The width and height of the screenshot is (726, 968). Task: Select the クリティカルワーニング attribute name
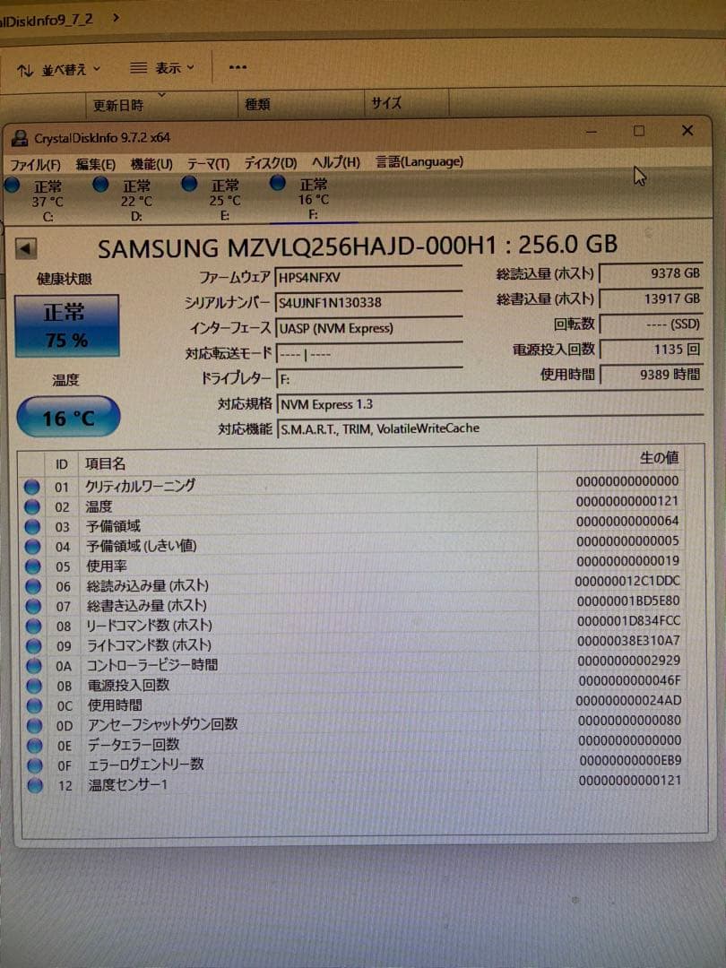click(x=140, y=486)
